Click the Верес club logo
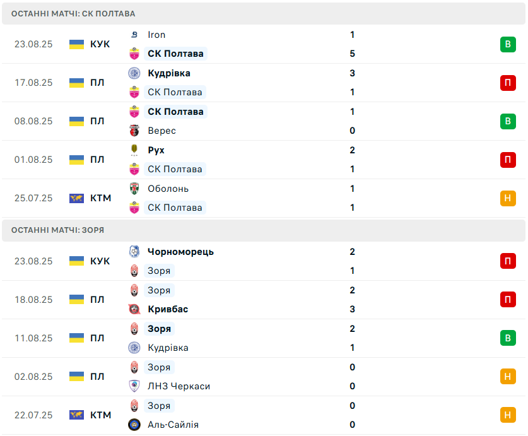This screenshot has height=436, width=528. click(134, 131)
